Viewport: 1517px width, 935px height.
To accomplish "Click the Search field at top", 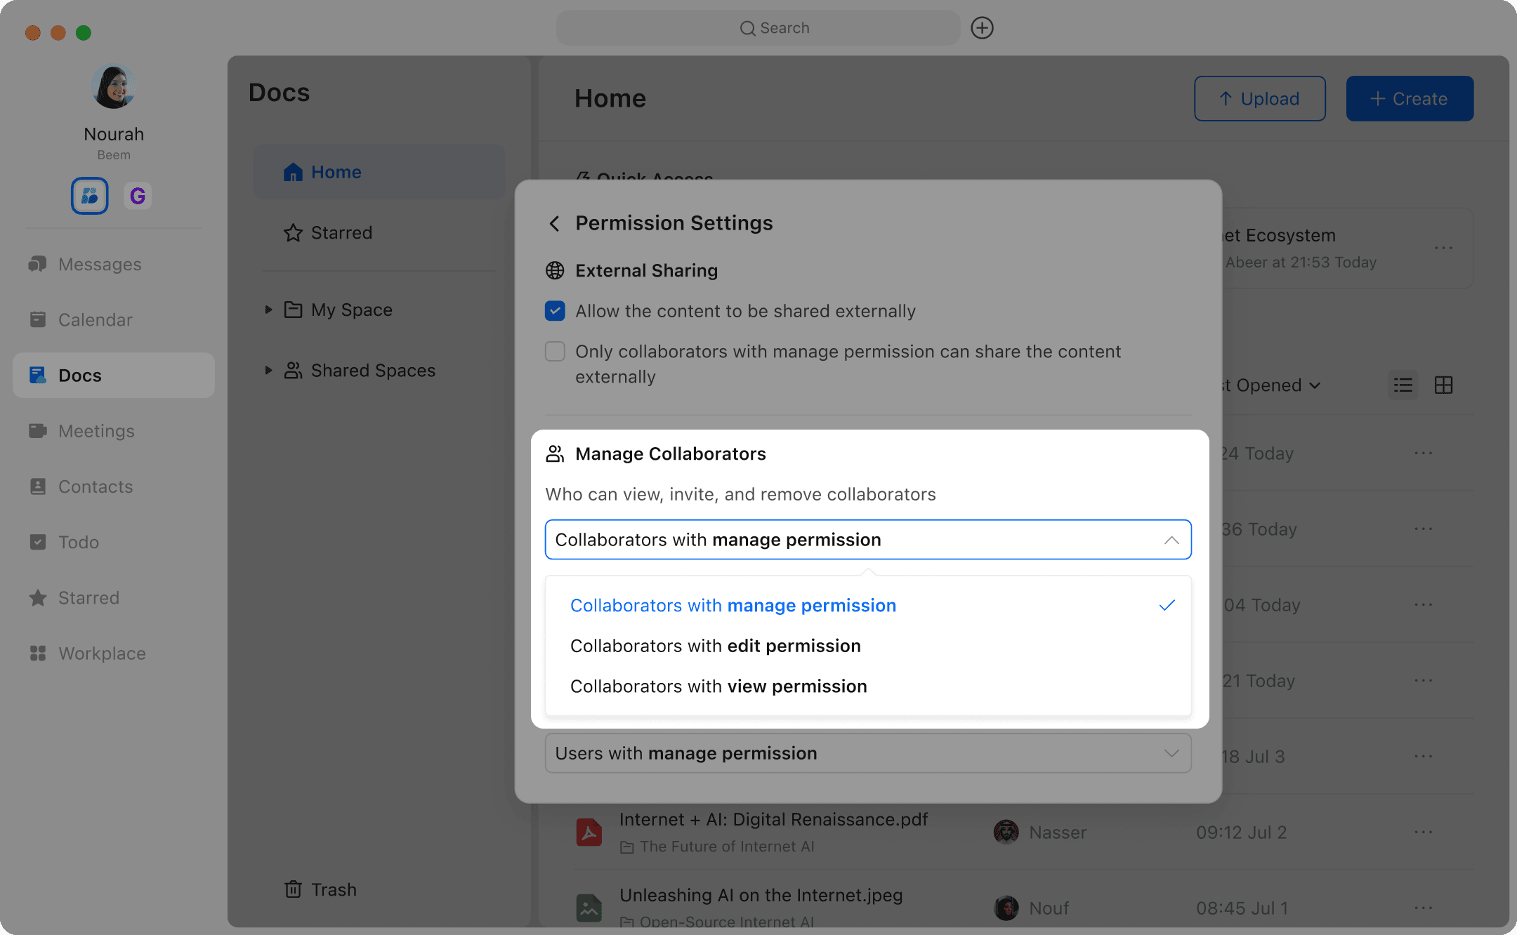I will click(758, 28).
